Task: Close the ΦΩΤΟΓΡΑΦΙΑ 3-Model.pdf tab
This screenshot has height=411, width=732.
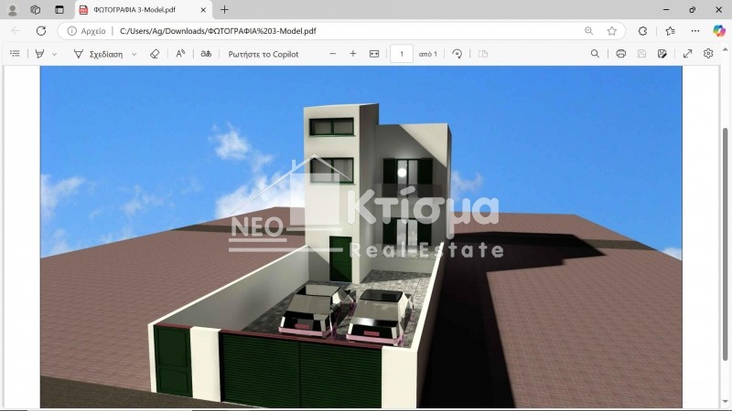Action: tap(203, 10)
